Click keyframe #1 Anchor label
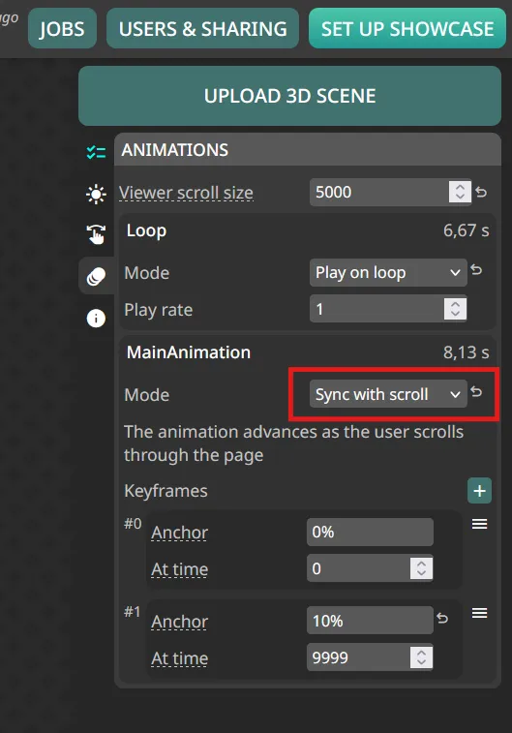The height and width of the screenshot is (733, 512). pos(179,622)
